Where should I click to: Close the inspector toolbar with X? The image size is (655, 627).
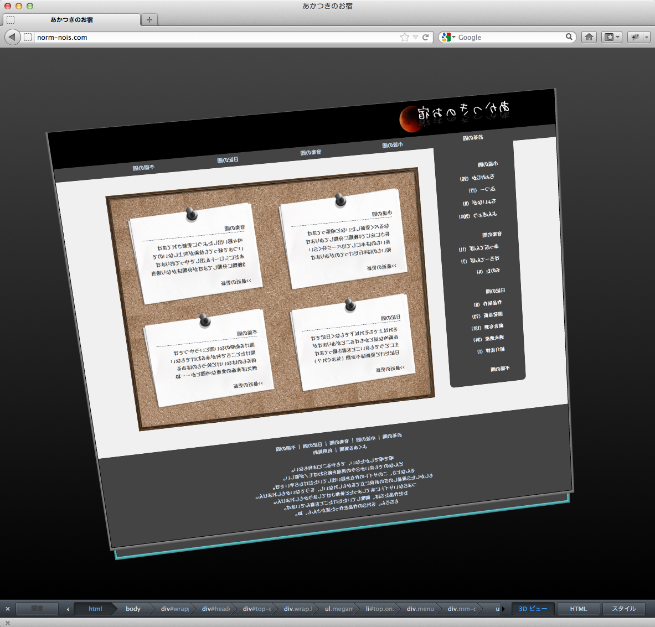coord(8,609)
